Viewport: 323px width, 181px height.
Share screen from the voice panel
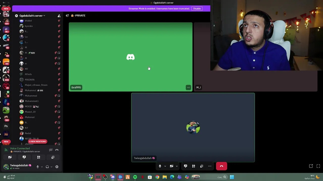(24, 157)
